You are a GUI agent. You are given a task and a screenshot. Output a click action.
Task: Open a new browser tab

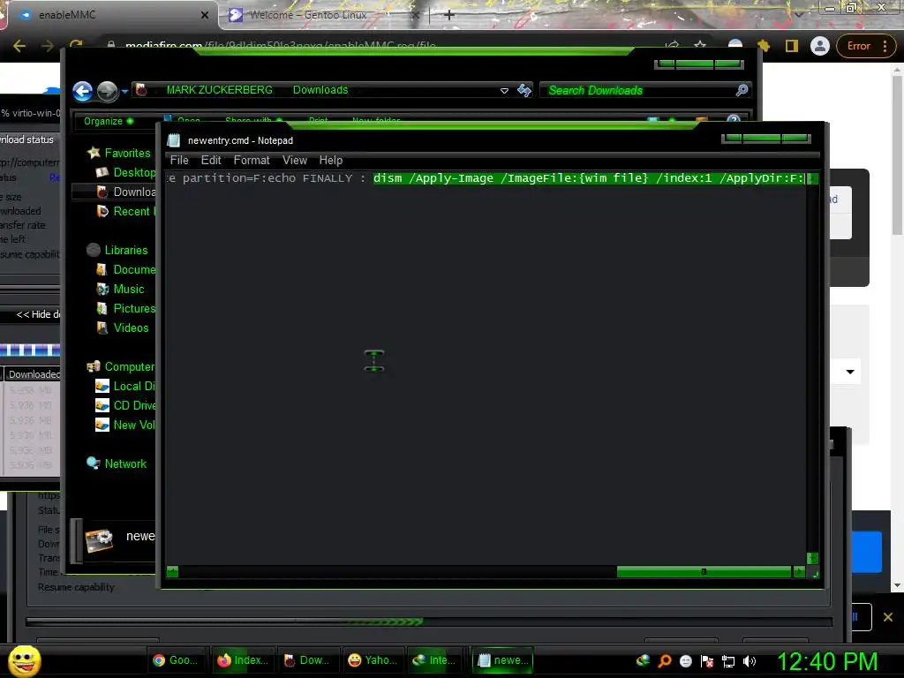coord(449,15)
